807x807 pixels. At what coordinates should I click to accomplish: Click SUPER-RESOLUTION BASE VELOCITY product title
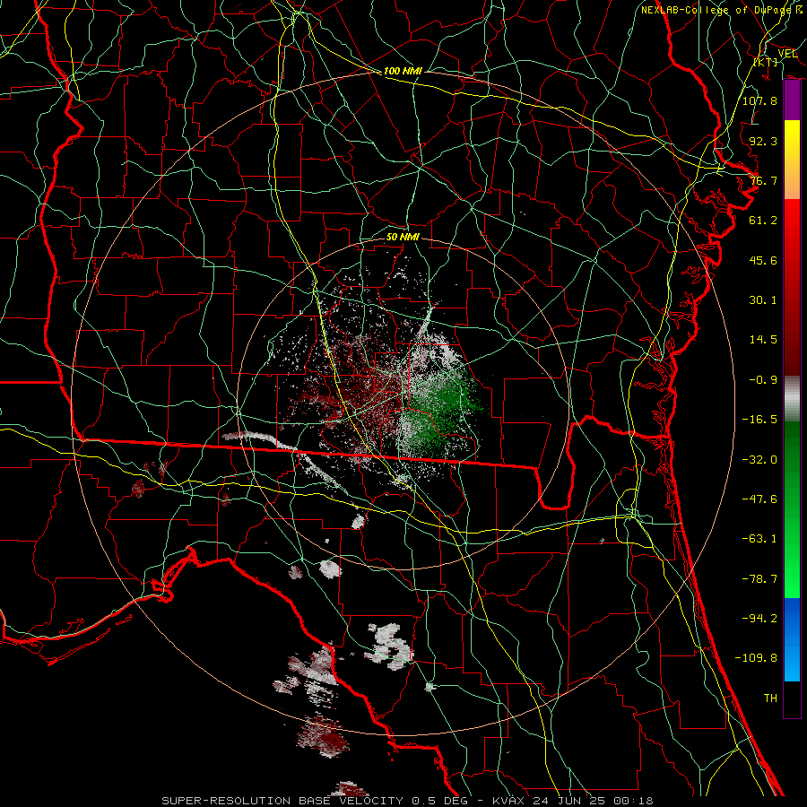click(x=282, y=801)
